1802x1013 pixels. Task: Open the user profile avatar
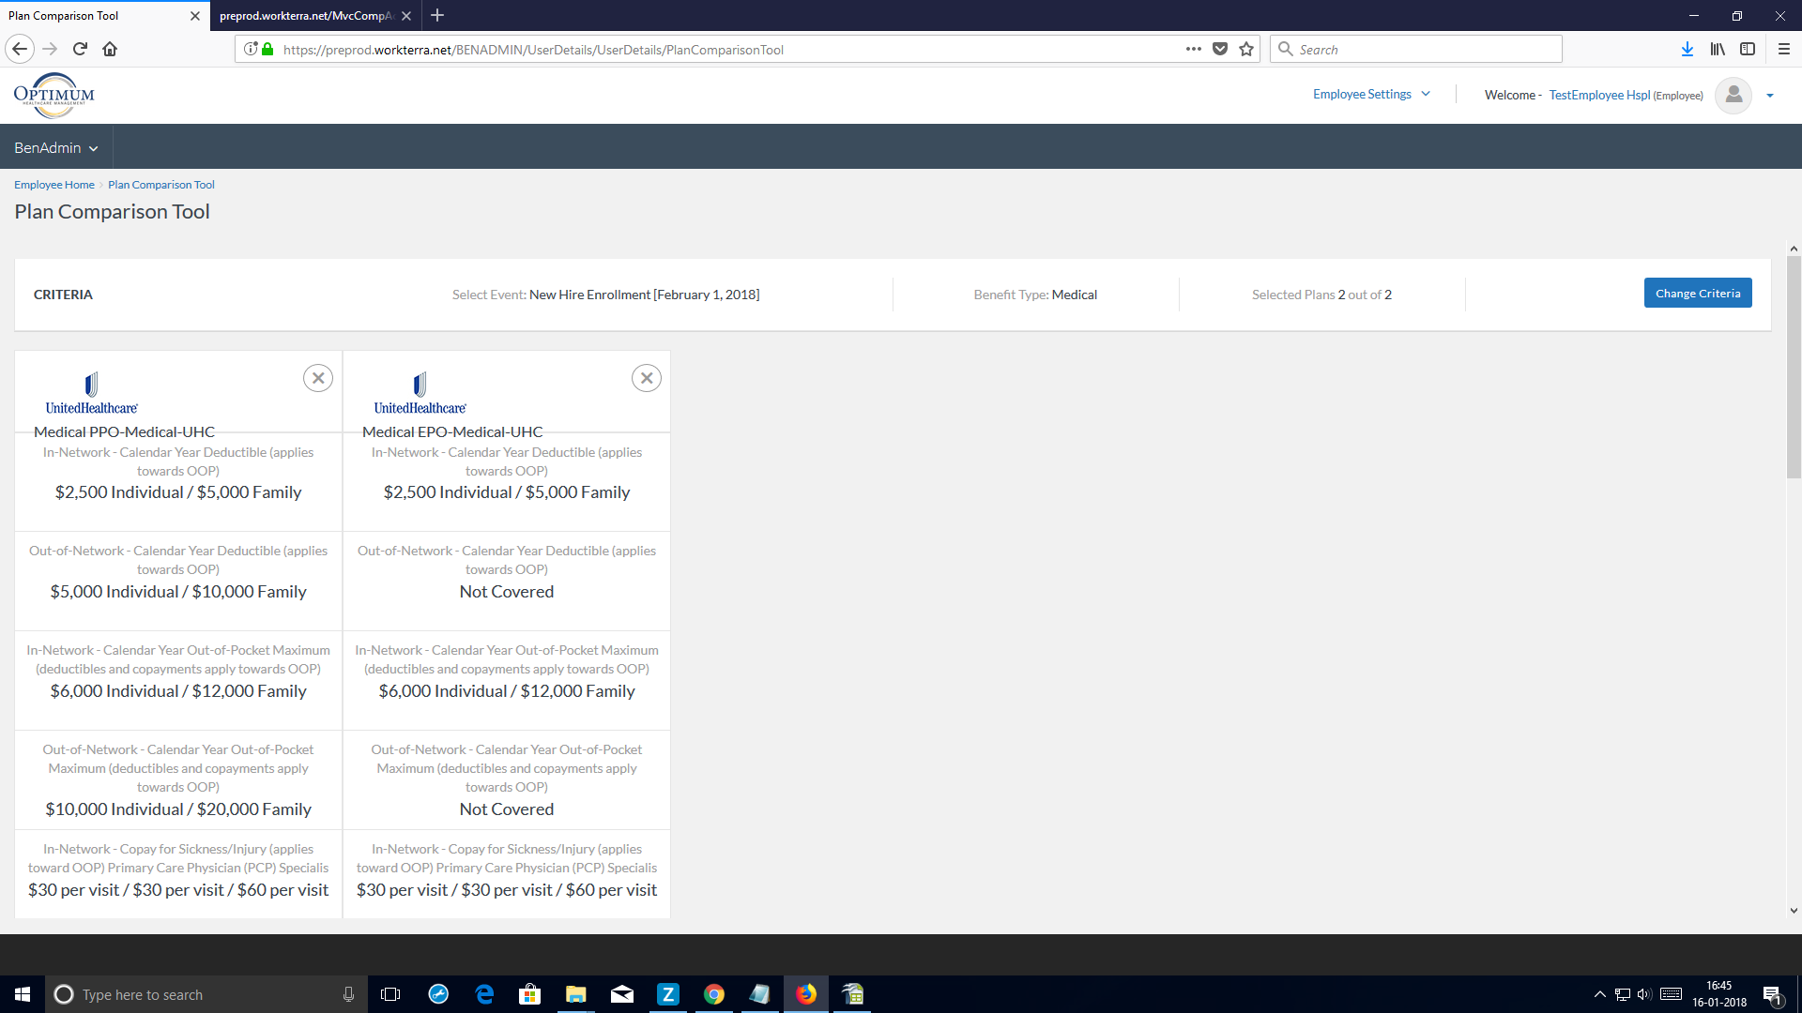[1733, 95]
